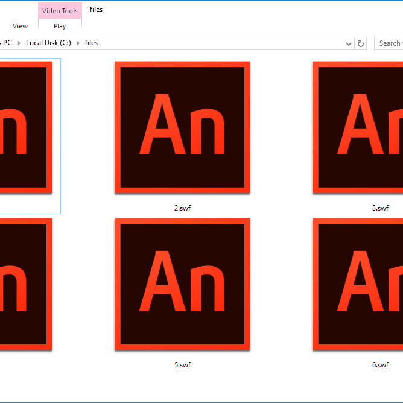Expand chevron before Local Disk (C:)
Screen dimensions: 403x403
click(19, 43)
